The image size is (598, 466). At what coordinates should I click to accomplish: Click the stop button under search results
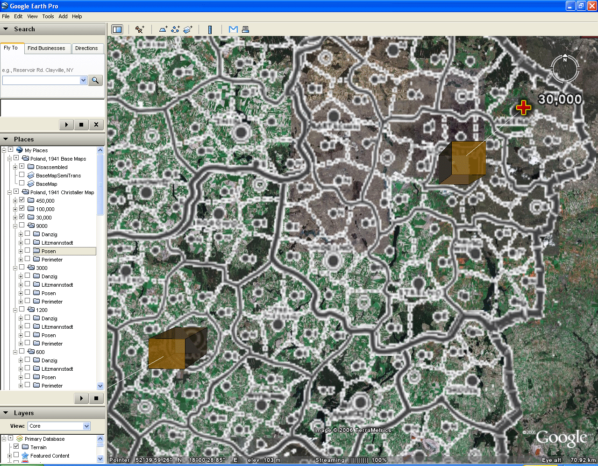point(81,125)
